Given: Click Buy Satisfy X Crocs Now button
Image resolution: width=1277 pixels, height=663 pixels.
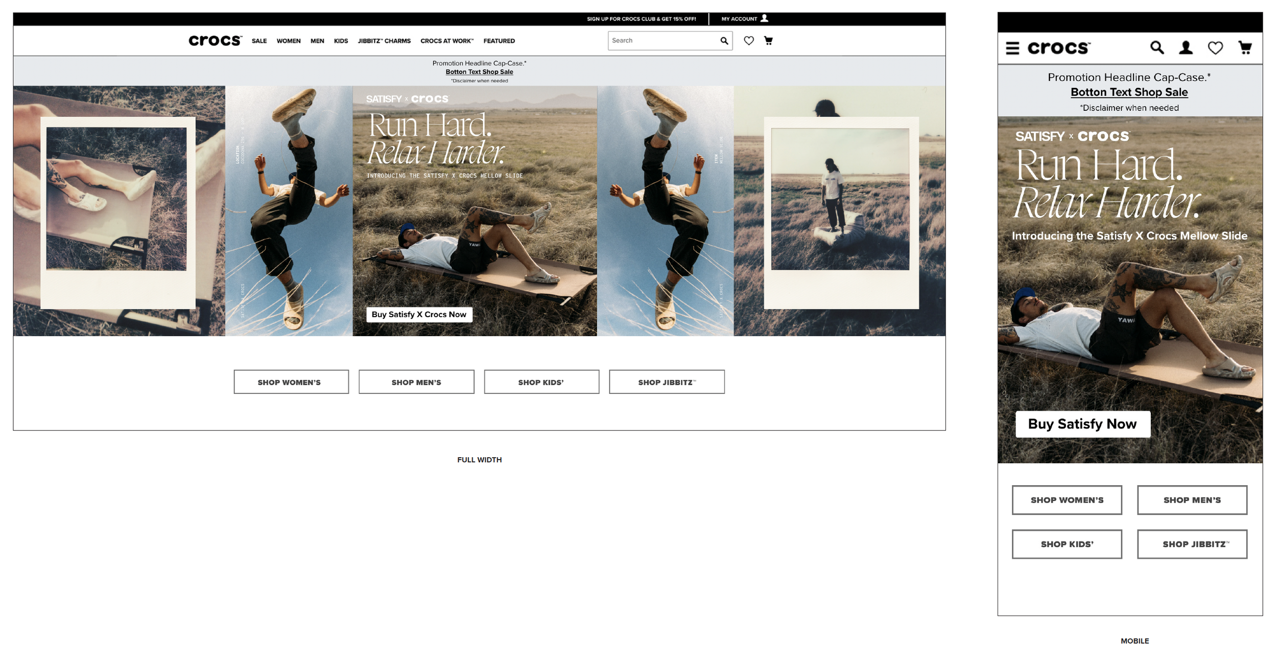Looking at the screenshot, I should pyautogui.click(x=419, y=315).
